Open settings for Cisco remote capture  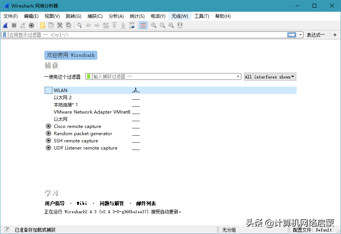48,126
